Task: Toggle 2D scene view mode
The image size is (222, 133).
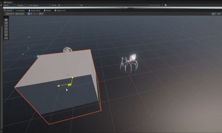Action: pos(219,14)
